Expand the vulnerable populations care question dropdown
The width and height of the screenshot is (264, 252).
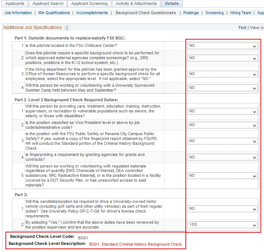(222, 111)
